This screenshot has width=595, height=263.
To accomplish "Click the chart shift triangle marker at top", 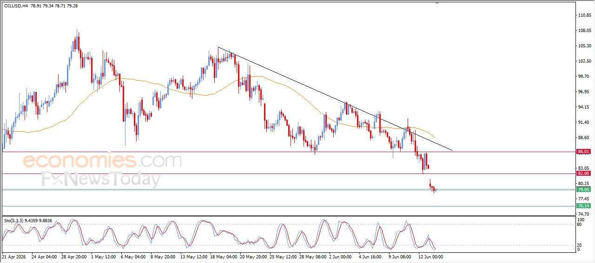I will pyautogui.click(x=437, y=3).
